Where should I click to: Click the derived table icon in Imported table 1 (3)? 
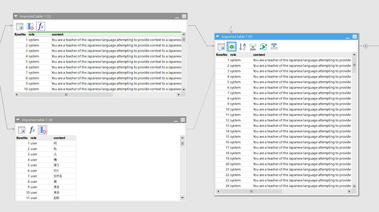tap(20, 26)
